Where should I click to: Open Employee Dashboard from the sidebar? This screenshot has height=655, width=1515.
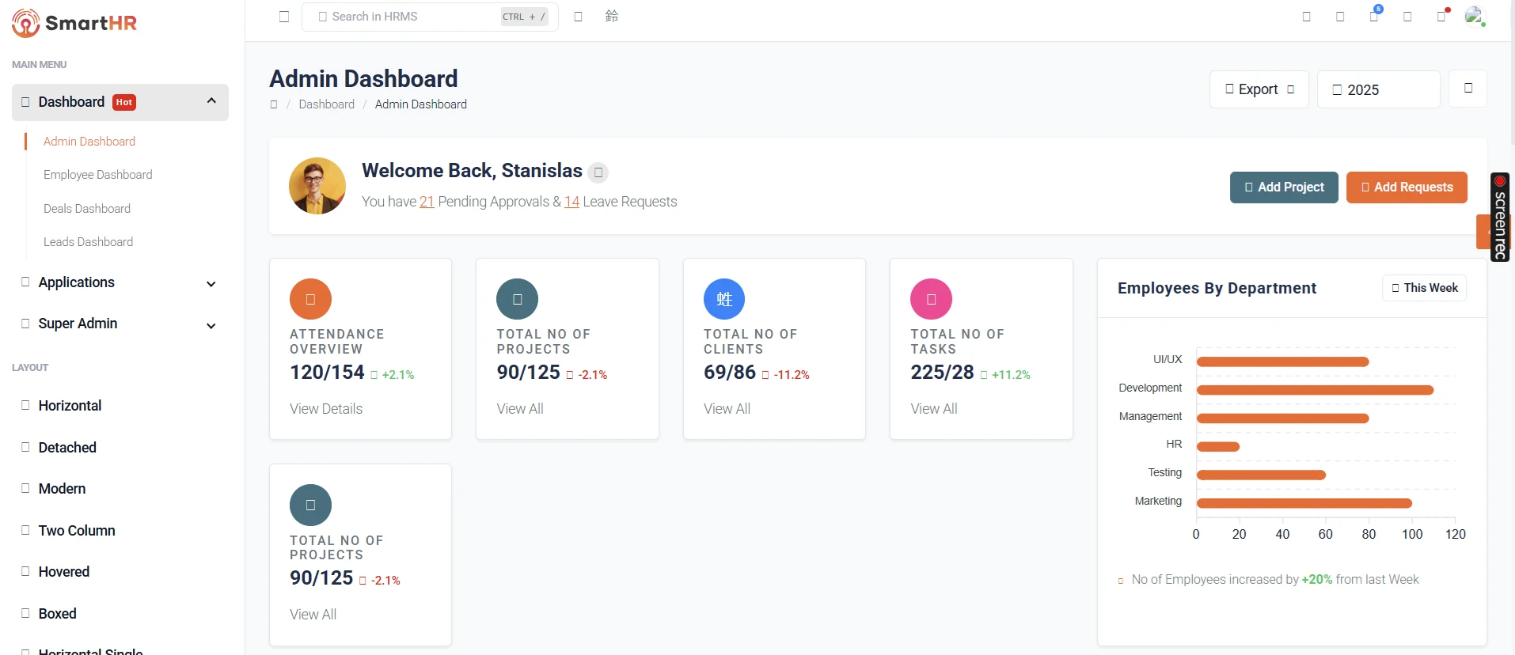(x=98, y=175)
